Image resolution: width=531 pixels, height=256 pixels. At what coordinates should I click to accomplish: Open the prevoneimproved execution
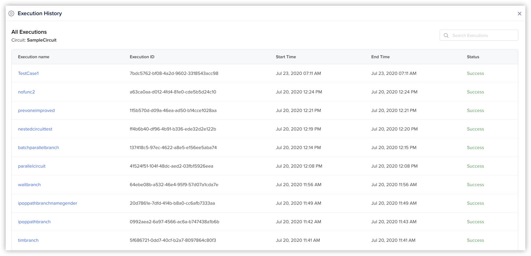(36, 110)
